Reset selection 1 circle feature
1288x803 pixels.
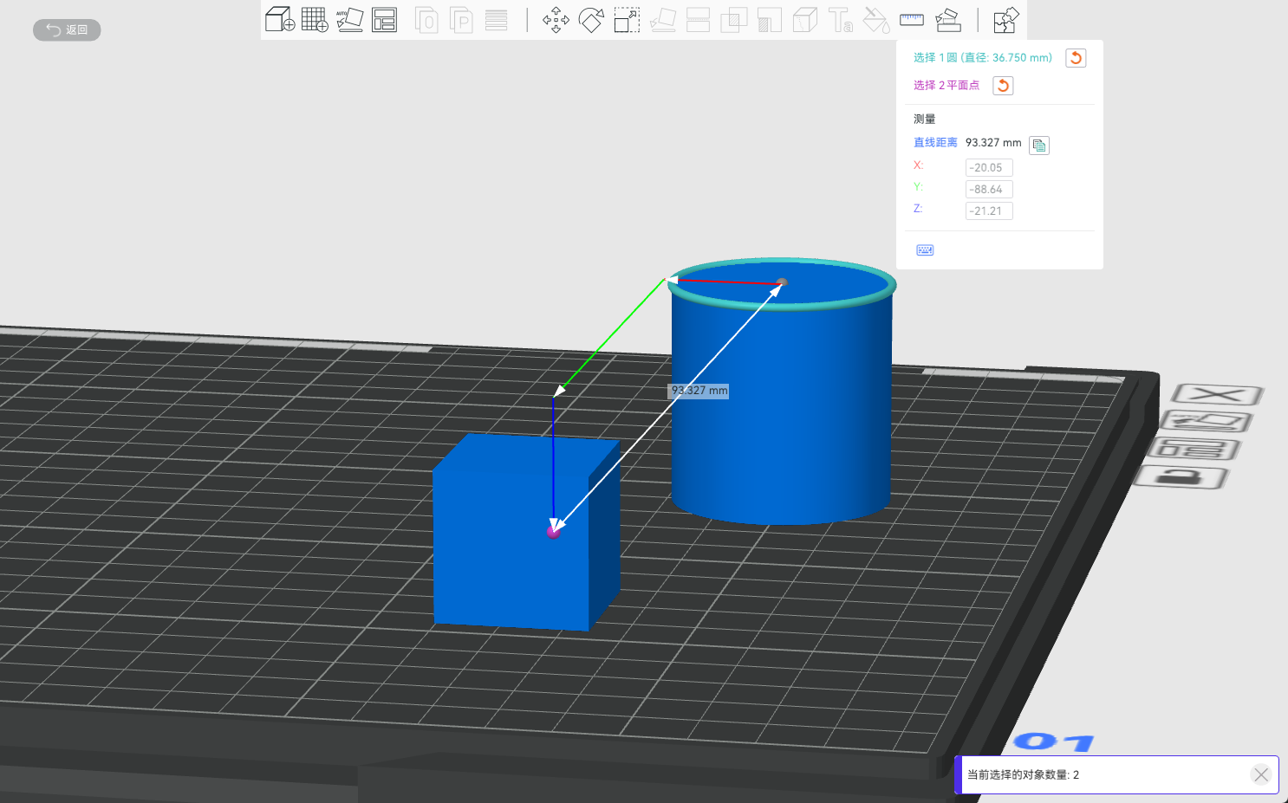point(1076,58)
